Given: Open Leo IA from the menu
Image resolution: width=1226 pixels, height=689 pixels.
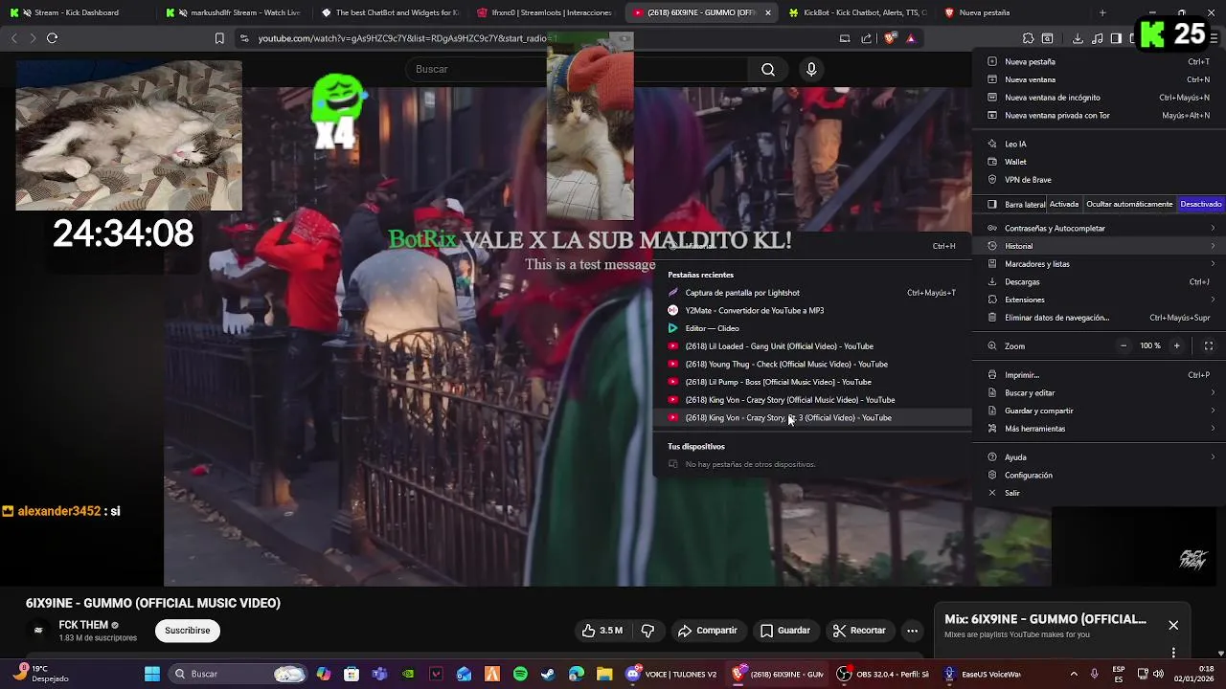Looking at the screenshot, I should point(1100,144).
